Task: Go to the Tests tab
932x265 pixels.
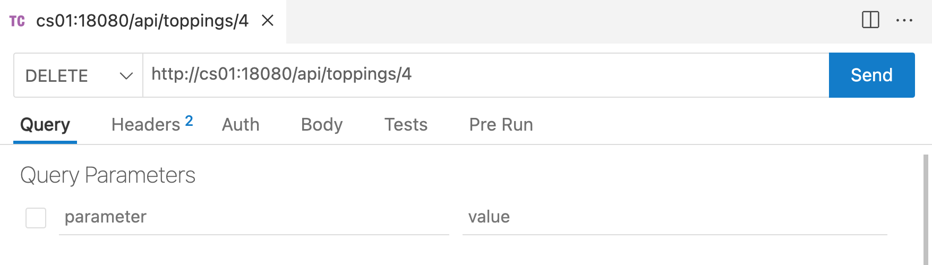Action: pyautogui.click(x=406, y=124)
